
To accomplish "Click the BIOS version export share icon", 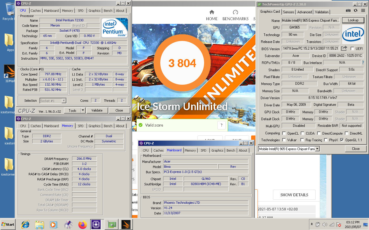I will [344, 48].
